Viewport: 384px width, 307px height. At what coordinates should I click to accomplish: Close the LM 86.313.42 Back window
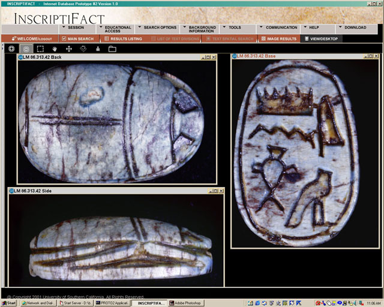click(x=214, y=57)
